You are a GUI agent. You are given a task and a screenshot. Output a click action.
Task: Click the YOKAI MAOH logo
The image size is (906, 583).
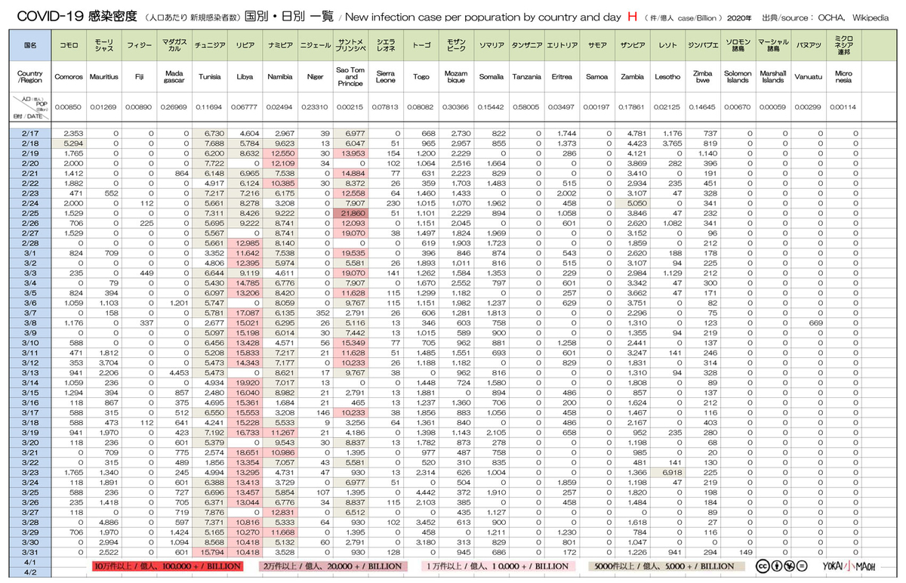coord(850,566)
